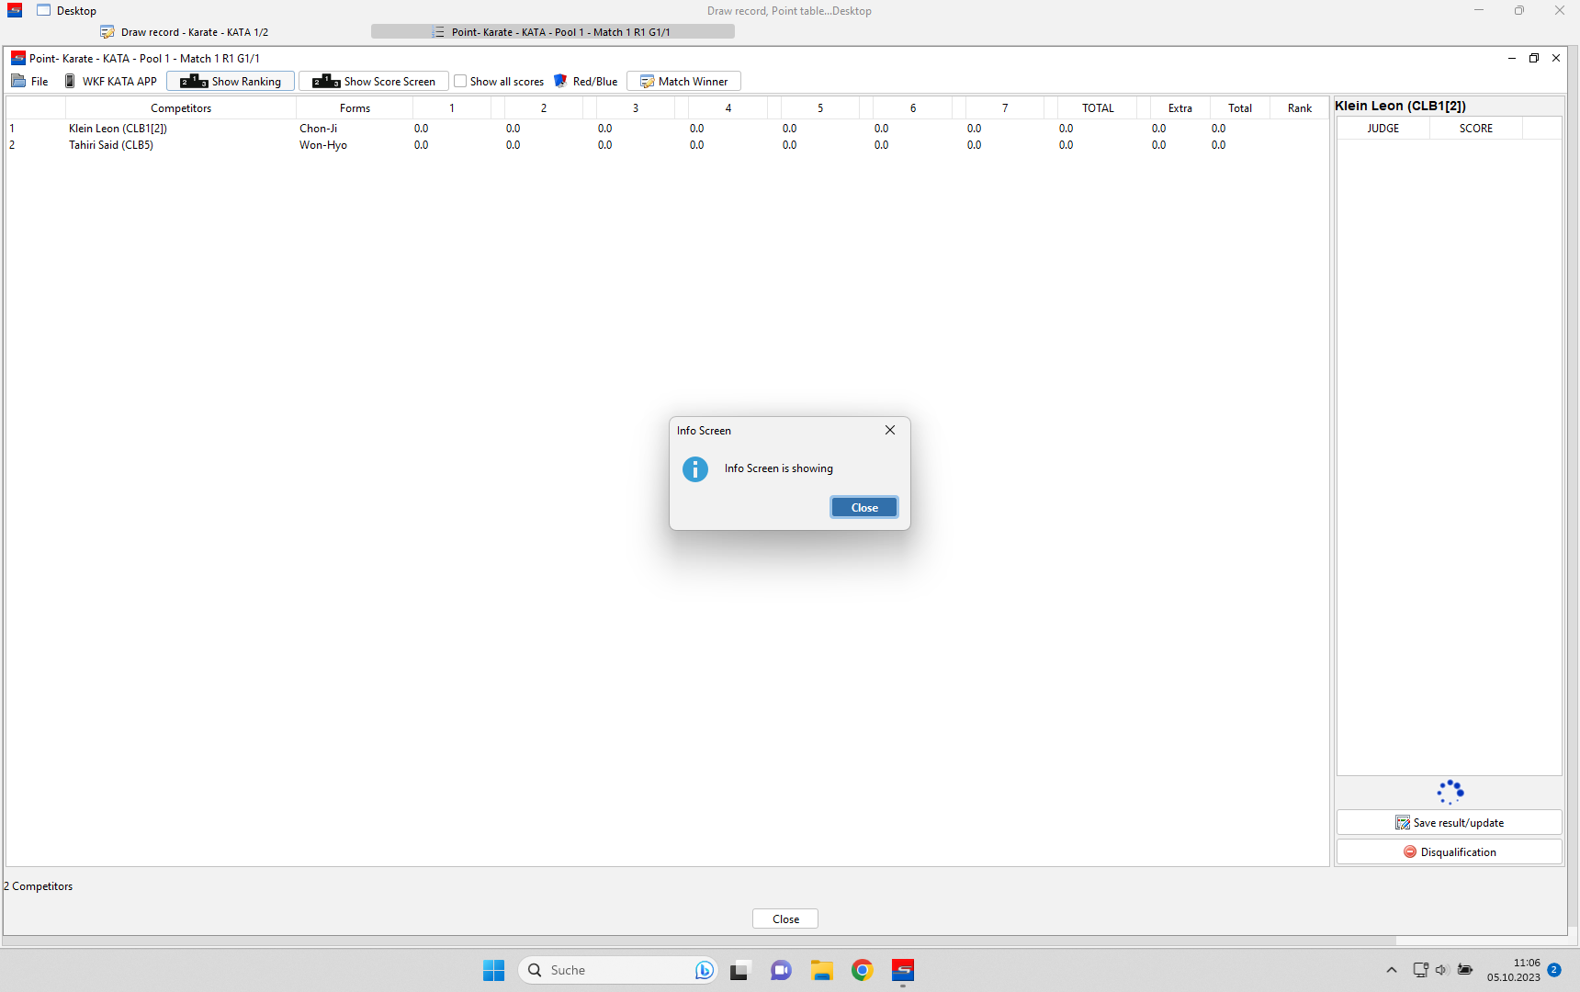Click the Point window title icon

point(17,58)
